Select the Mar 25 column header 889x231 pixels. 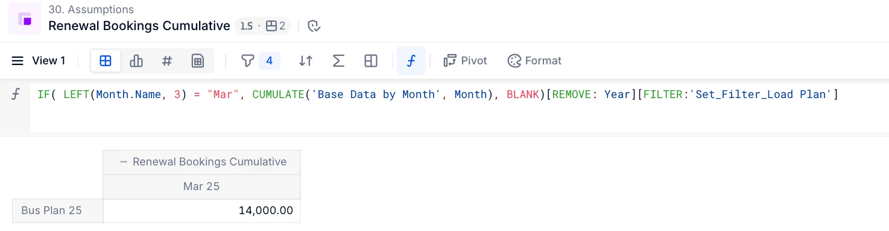coord(201,186)
